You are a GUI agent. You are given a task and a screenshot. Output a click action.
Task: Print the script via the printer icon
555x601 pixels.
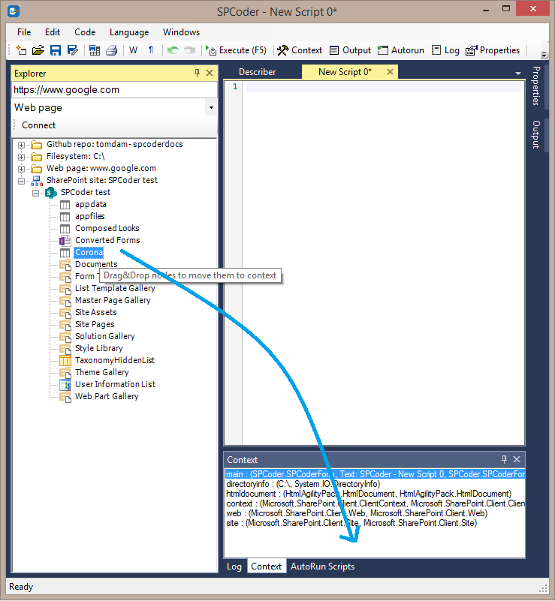(x=111, y=50)
